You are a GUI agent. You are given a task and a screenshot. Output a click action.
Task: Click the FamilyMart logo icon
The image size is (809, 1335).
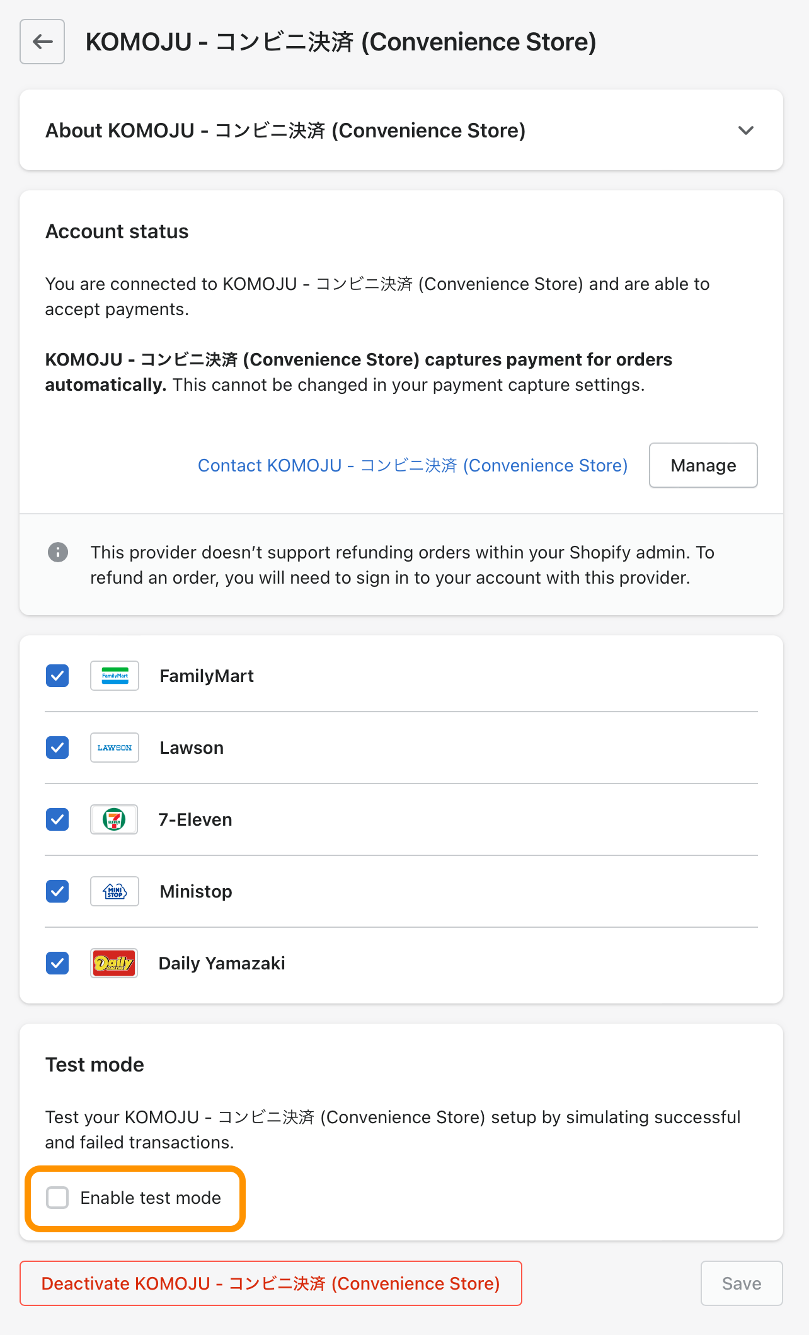click(115, 676)
